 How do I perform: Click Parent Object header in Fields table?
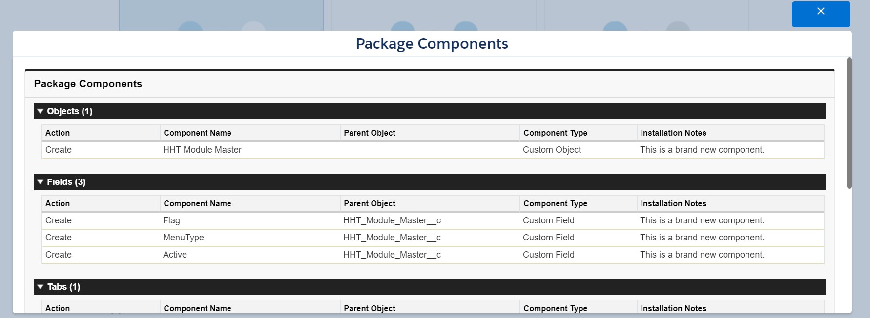click(370, 203)
